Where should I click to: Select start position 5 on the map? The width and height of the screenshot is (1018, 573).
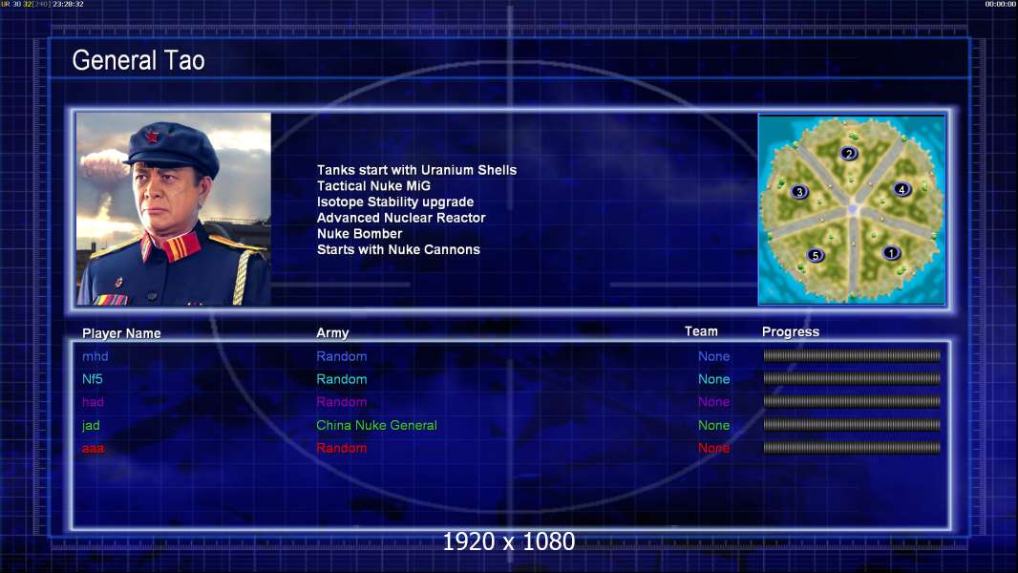pyautogui.click(x=817, y=256)
